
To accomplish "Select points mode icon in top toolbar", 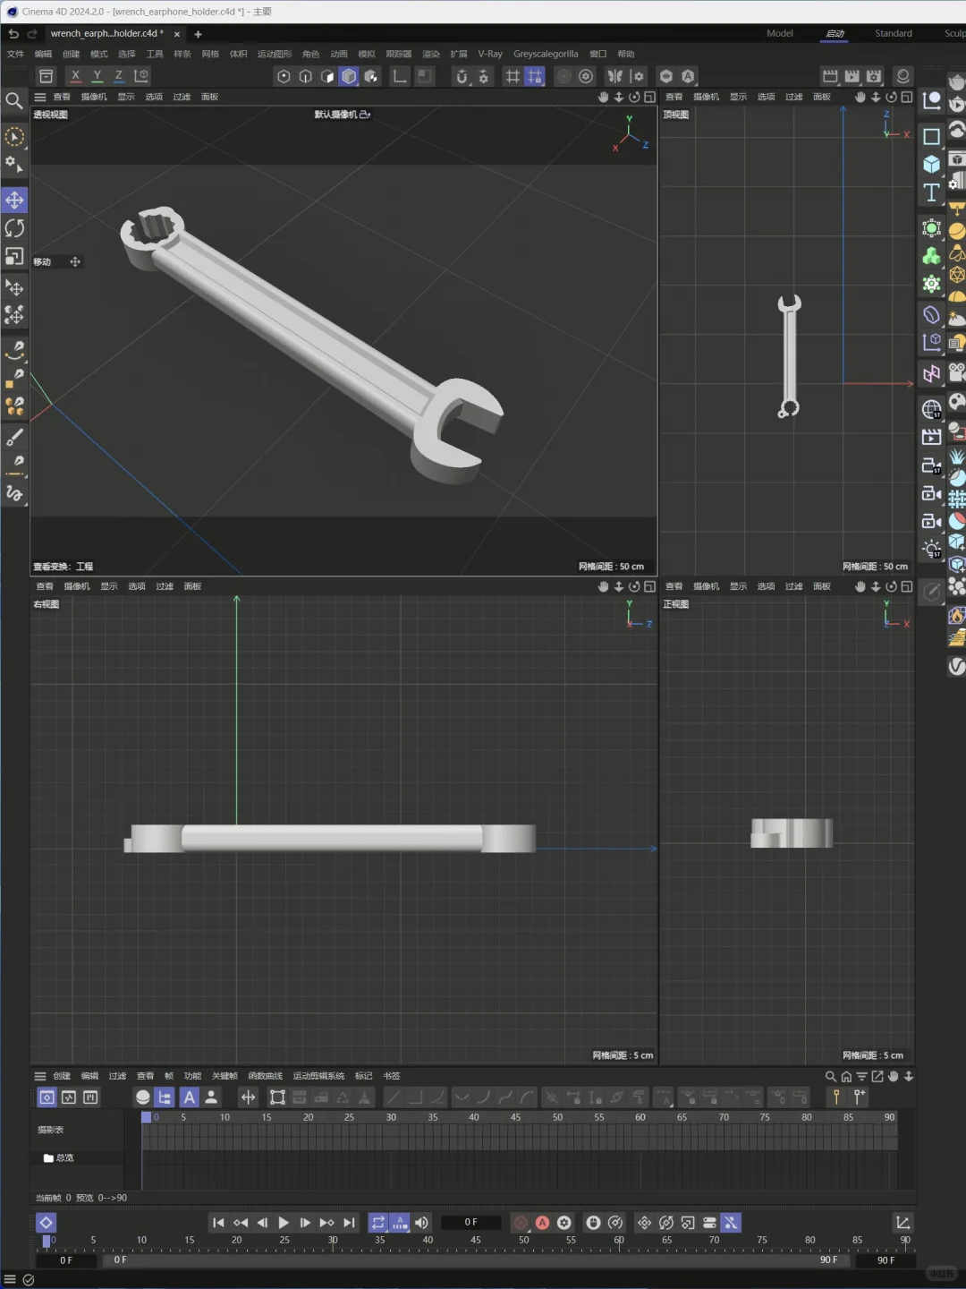I will [284, 76].
